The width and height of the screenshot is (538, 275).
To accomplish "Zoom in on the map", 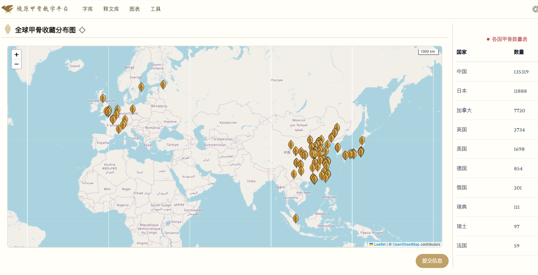I will [16, 54].
